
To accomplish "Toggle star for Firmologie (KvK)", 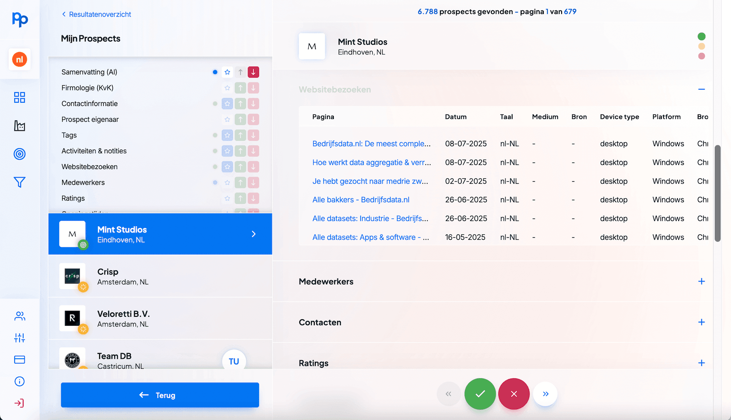I will point(227,88).
